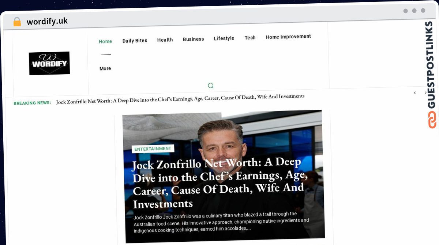Click the featured article excerpt text
Screen dimensions: 439x245
[x=221, y=222]
